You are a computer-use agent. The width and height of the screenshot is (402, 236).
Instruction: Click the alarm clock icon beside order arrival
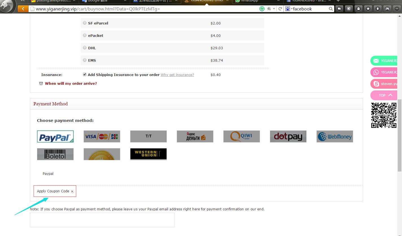pyautogui.click(x=41, y=83)
